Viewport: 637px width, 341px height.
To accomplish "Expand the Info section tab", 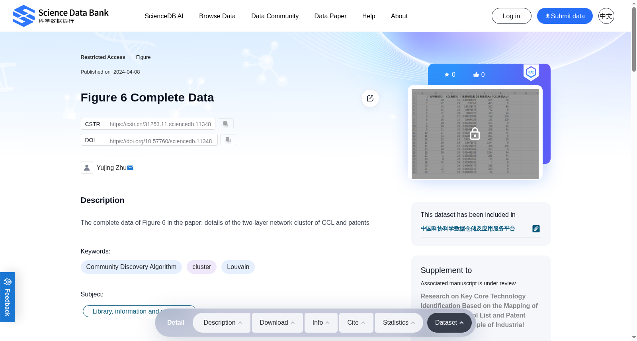I will [321, 323].
